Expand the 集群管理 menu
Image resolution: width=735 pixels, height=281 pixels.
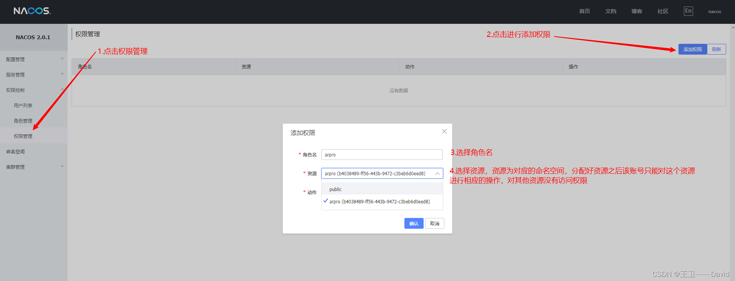pyautogui.click(x=34, y=167)
